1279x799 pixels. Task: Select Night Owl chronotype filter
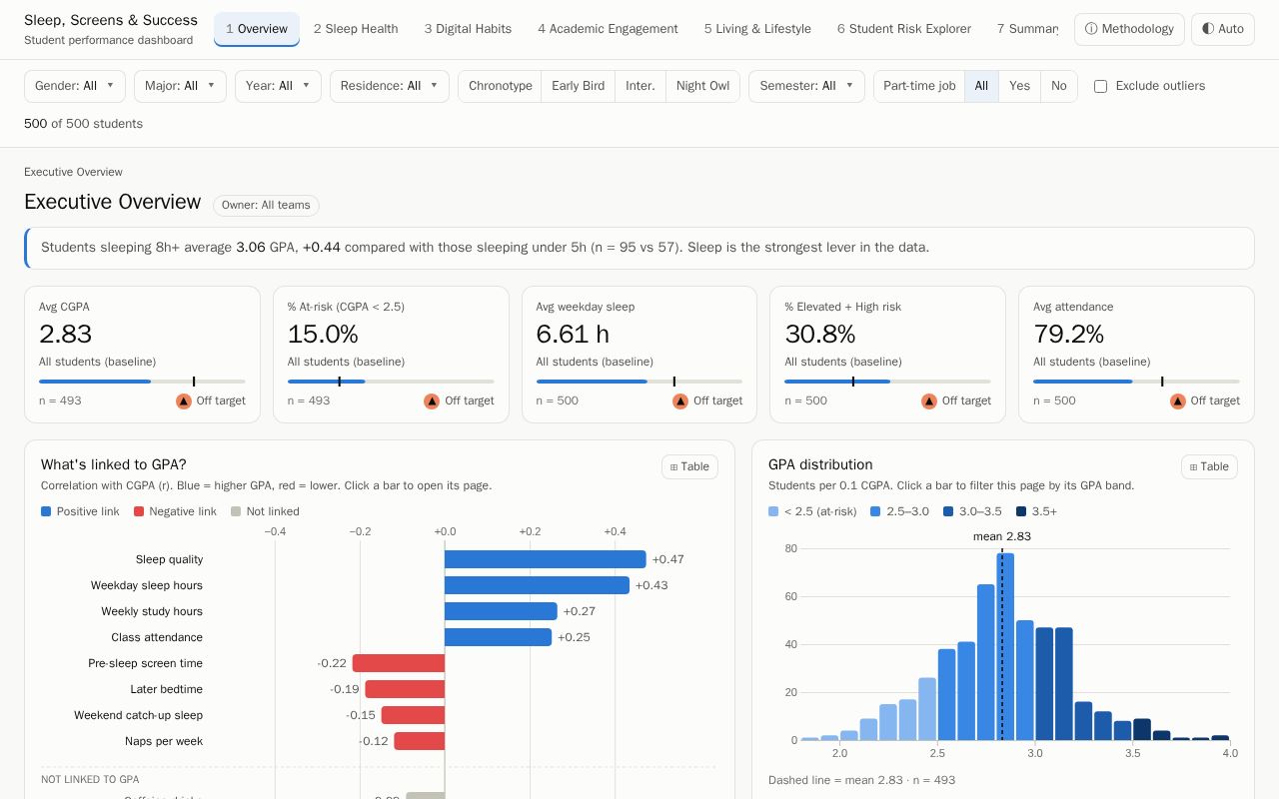tap(702, 86)
